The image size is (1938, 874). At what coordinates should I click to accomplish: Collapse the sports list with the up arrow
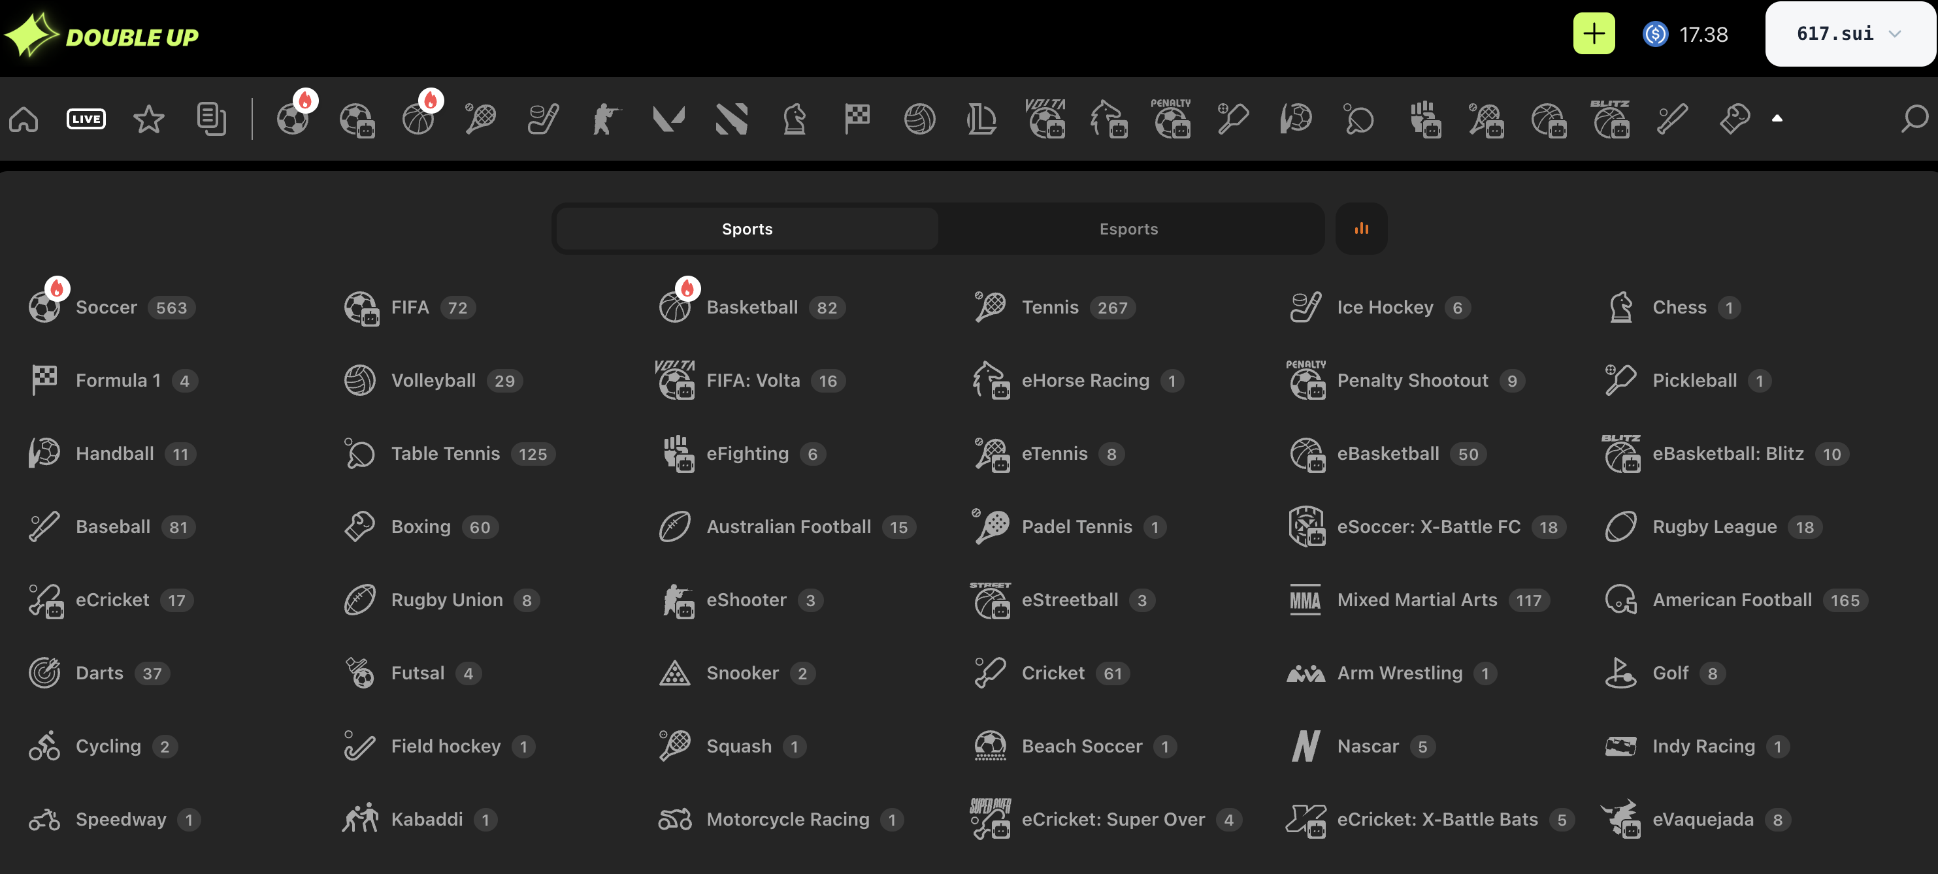(1777, 118)
